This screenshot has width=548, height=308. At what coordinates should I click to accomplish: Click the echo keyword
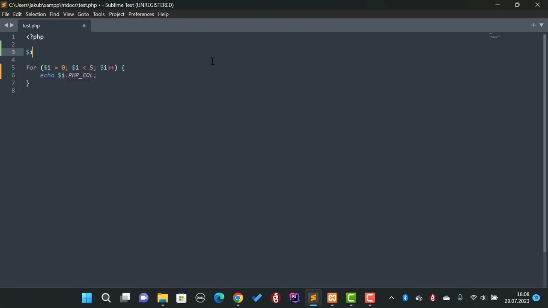tap(47, 75)
